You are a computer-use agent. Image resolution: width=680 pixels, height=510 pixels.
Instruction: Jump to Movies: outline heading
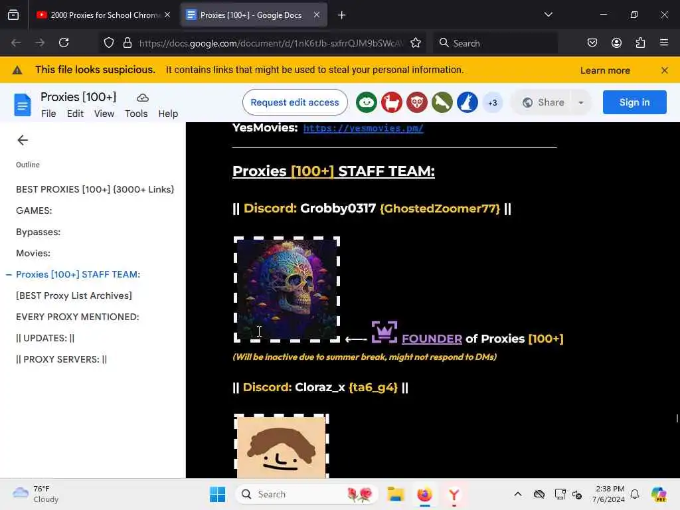pos(33,253)
